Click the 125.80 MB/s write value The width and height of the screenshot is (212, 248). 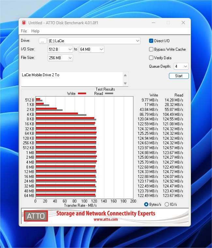[148, 157]
